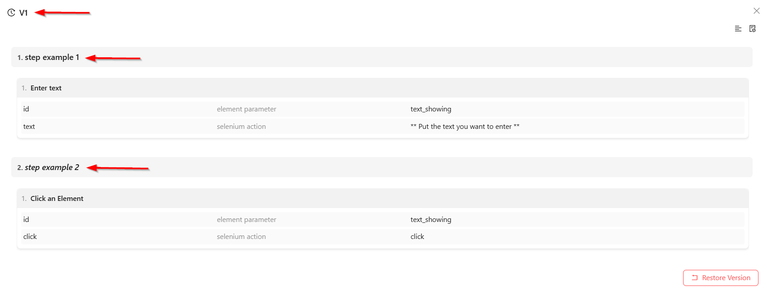767x294 pixels.
Task: Select the id cell under Enter text
Action: (26, 109)
